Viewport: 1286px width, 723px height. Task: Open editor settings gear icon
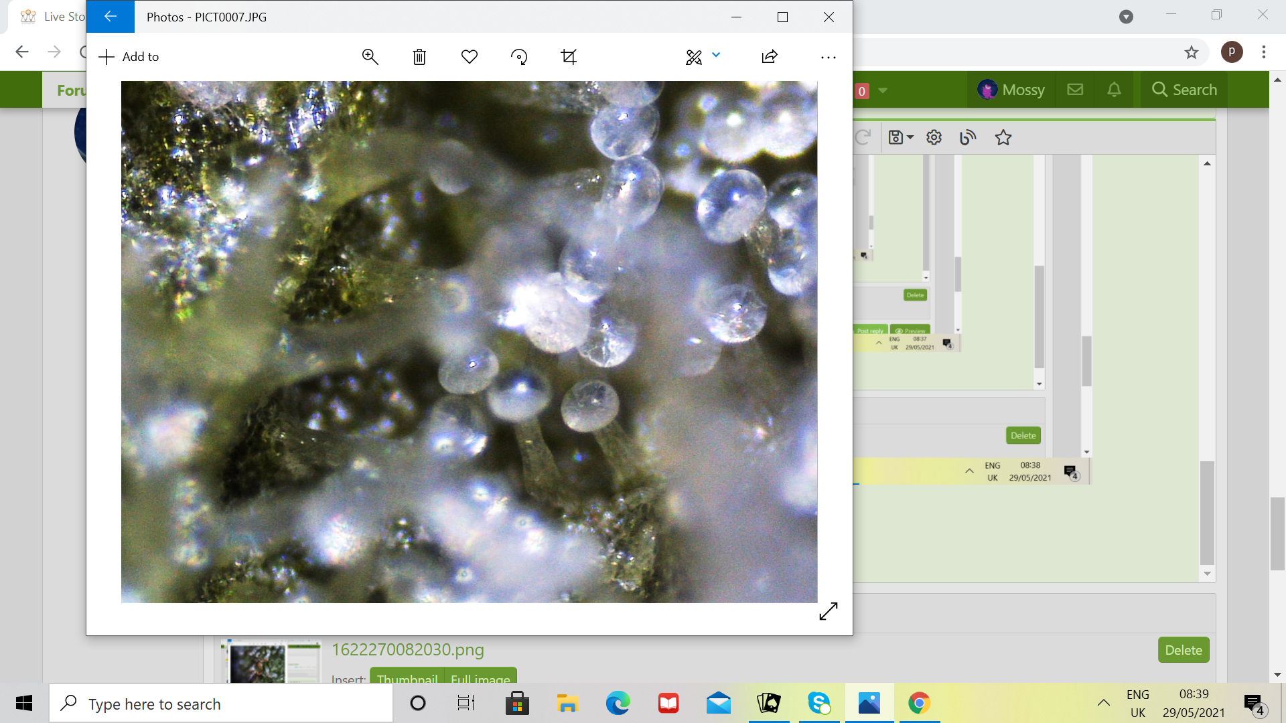tap(934, 137)
